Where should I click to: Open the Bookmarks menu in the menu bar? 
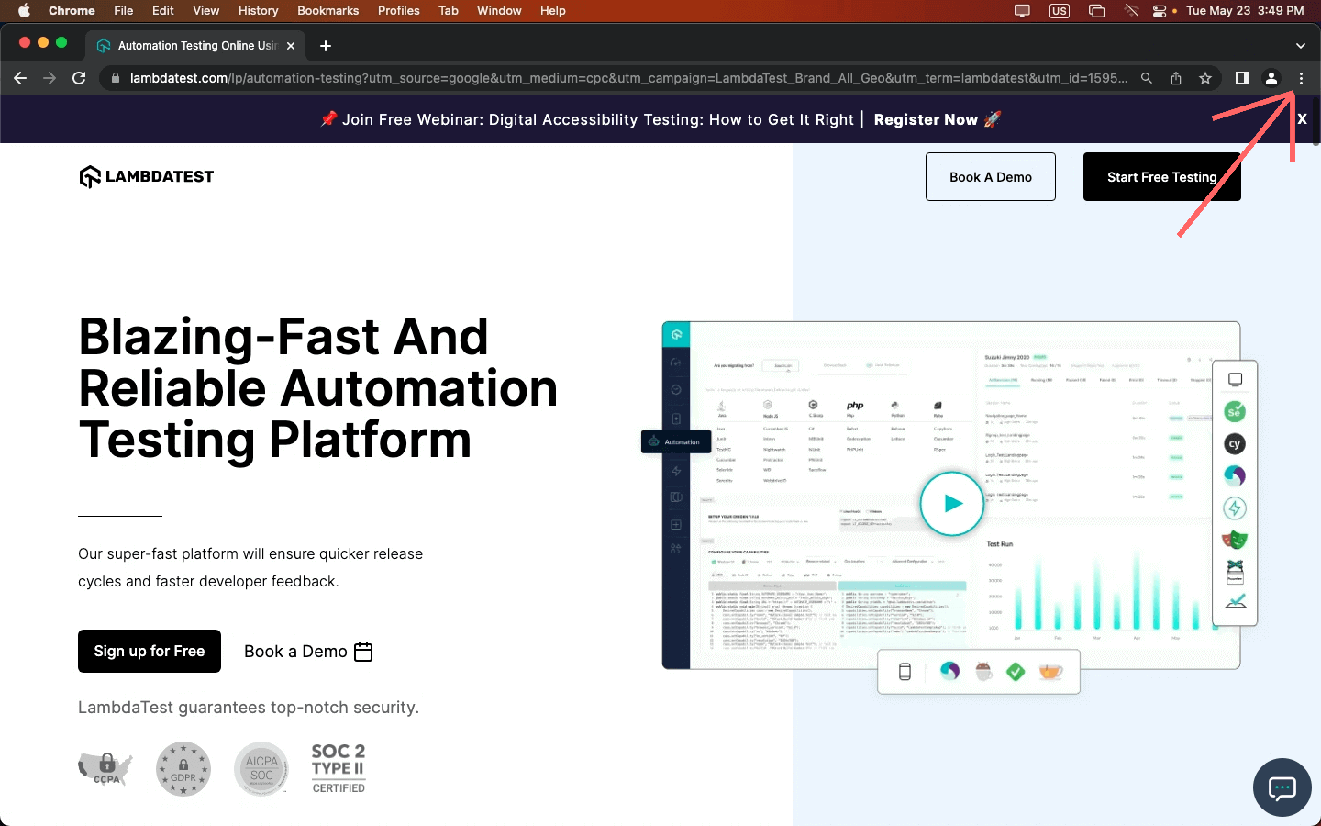(327, 10)
